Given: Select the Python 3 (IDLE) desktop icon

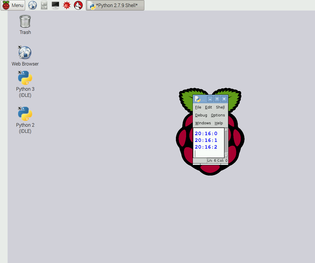Looking at the screenshot, I should [25, 84].
